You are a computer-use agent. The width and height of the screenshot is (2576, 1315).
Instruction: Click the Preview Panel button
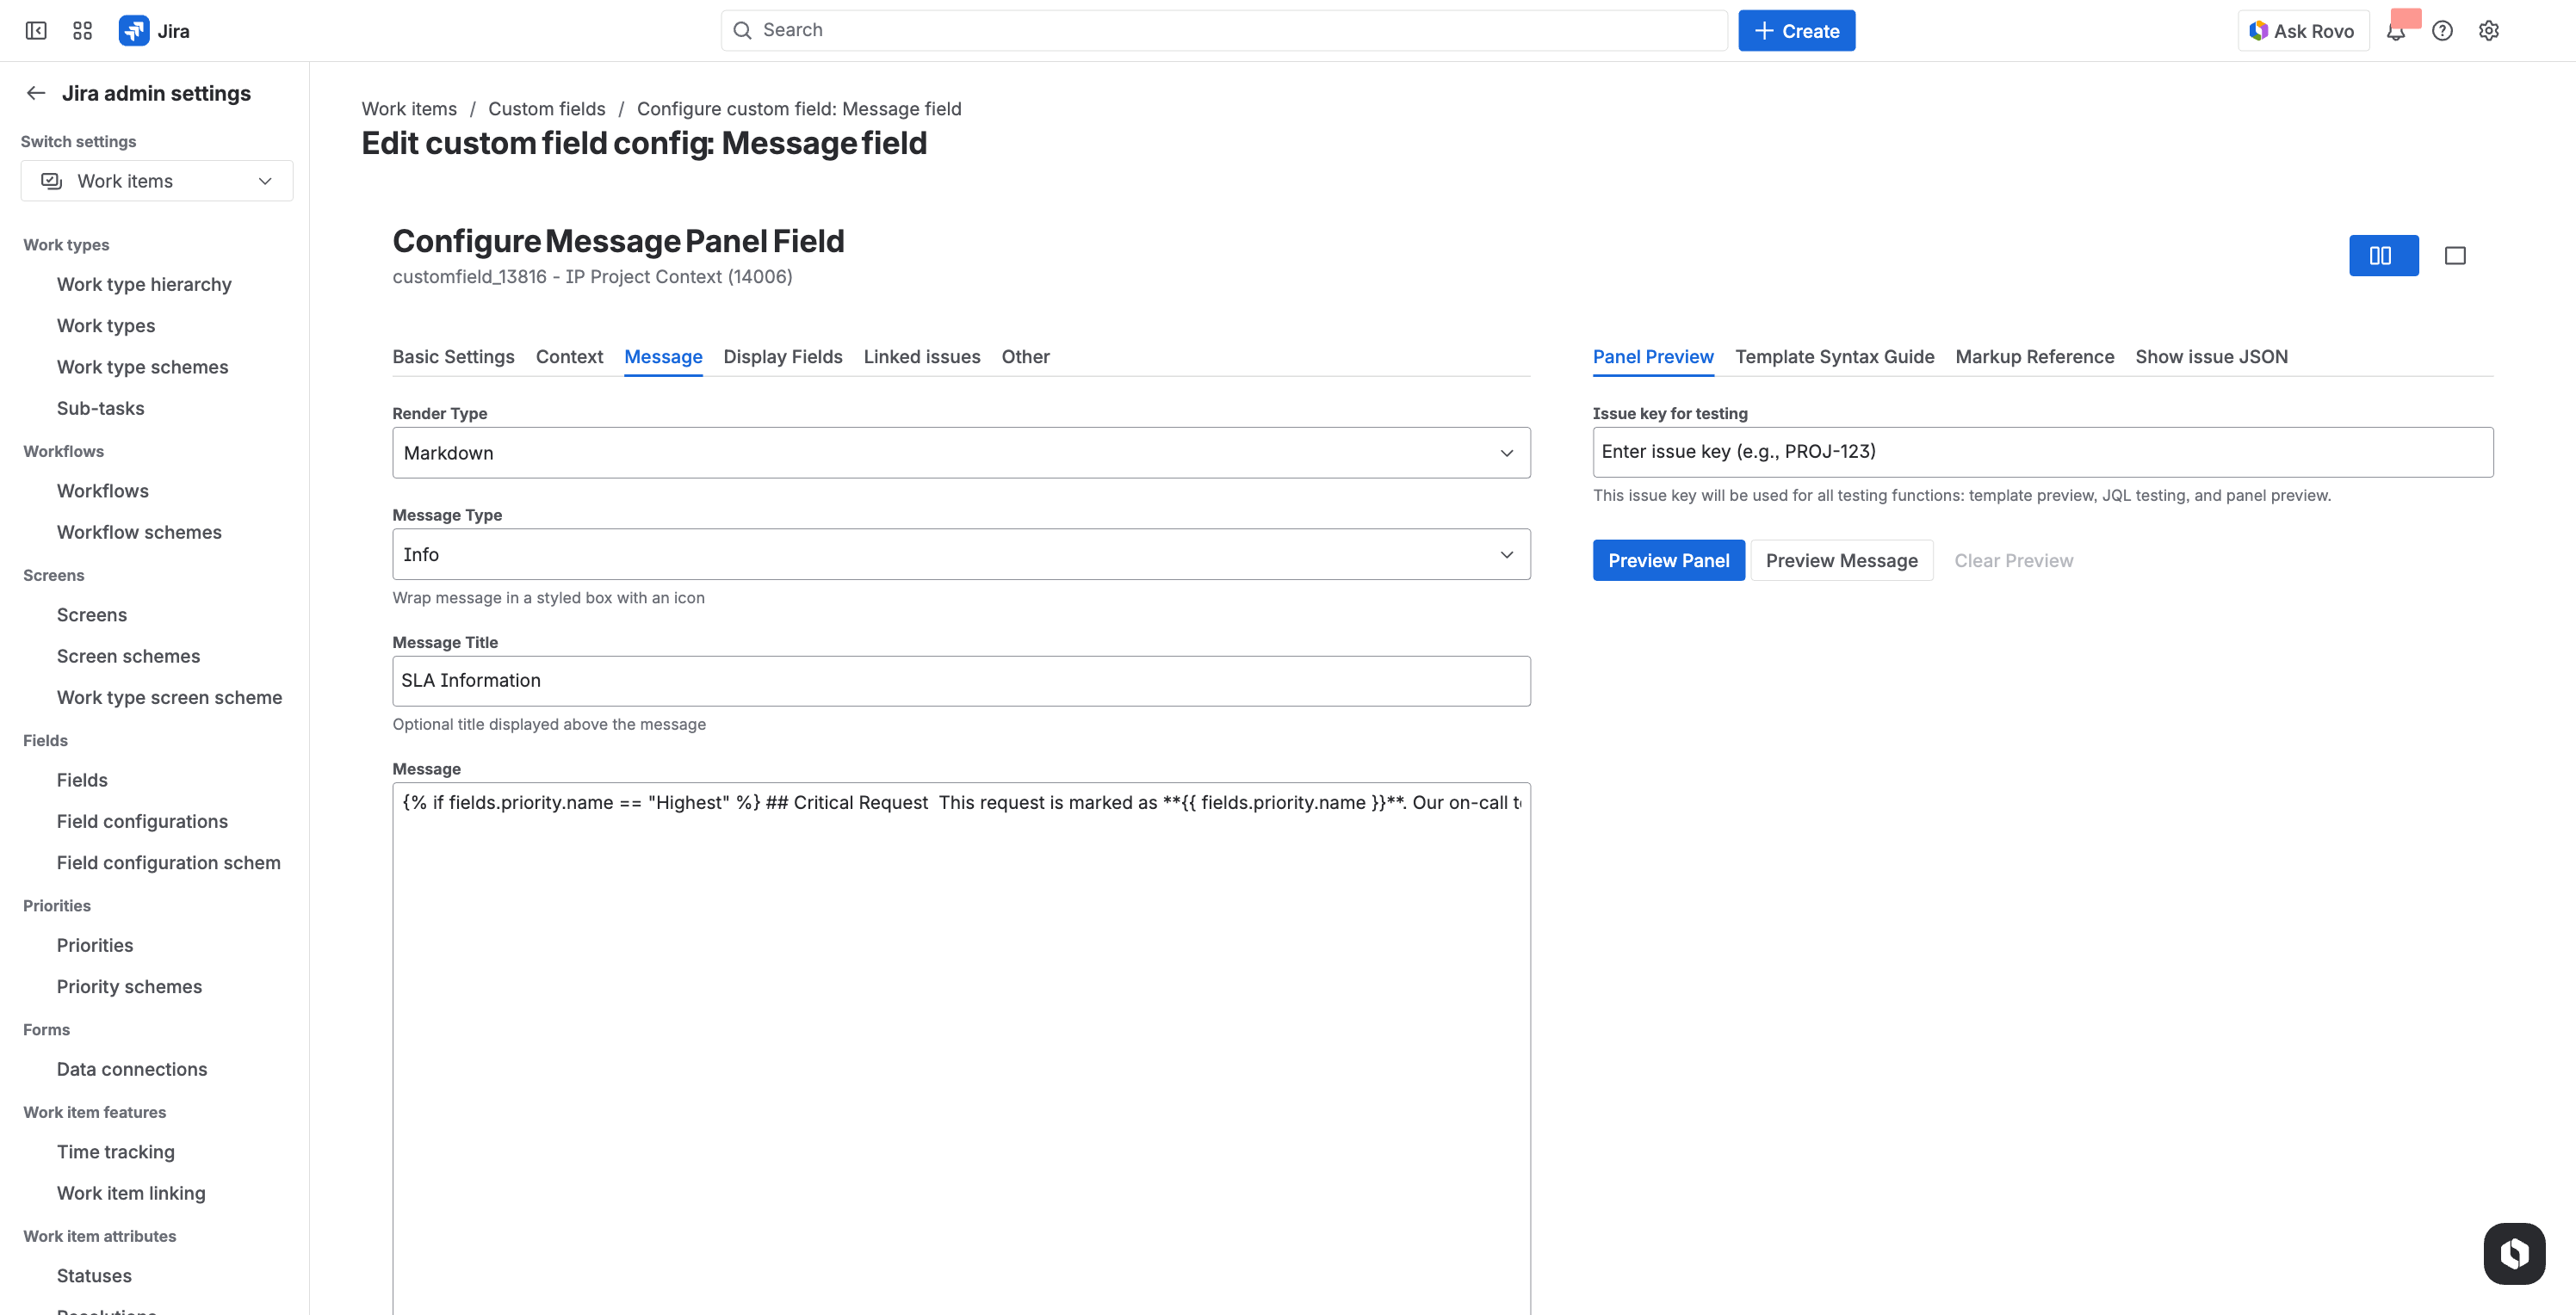point(1668,559)
